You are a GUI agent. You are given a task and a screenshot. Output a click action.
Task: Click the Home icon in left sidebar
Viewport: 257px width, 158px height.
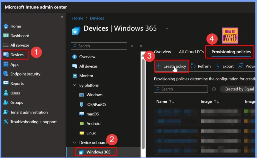tap(6, 26)
